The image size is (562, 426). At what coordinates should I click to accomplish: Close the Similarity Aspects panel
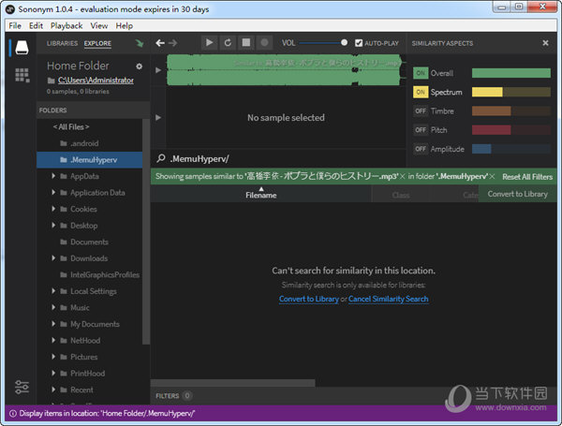pos(545,43)
